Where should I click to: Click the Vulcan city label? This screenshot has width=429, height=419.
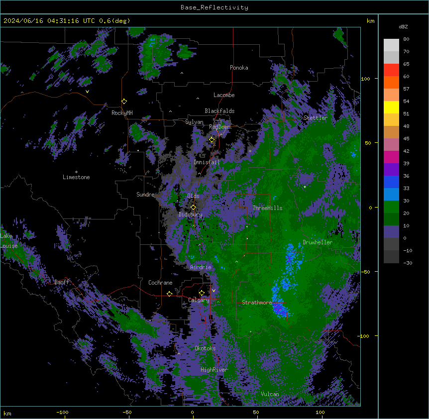[x=270, y=394]
